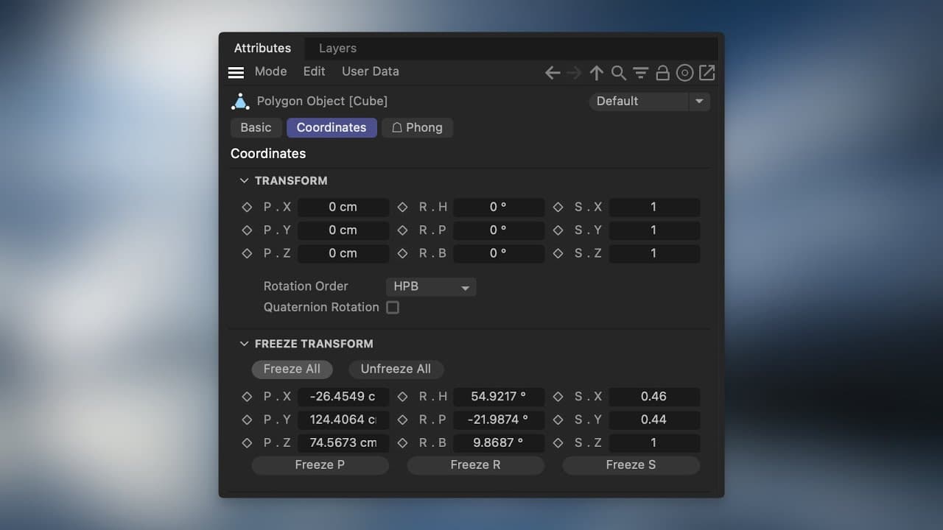Click inside the P.Y position input field
The image size is (943, 530).
point(343,230)
